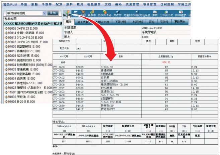
Task: Click the 总质量份数/Kg column header
Action: click(x=166, y=56)
